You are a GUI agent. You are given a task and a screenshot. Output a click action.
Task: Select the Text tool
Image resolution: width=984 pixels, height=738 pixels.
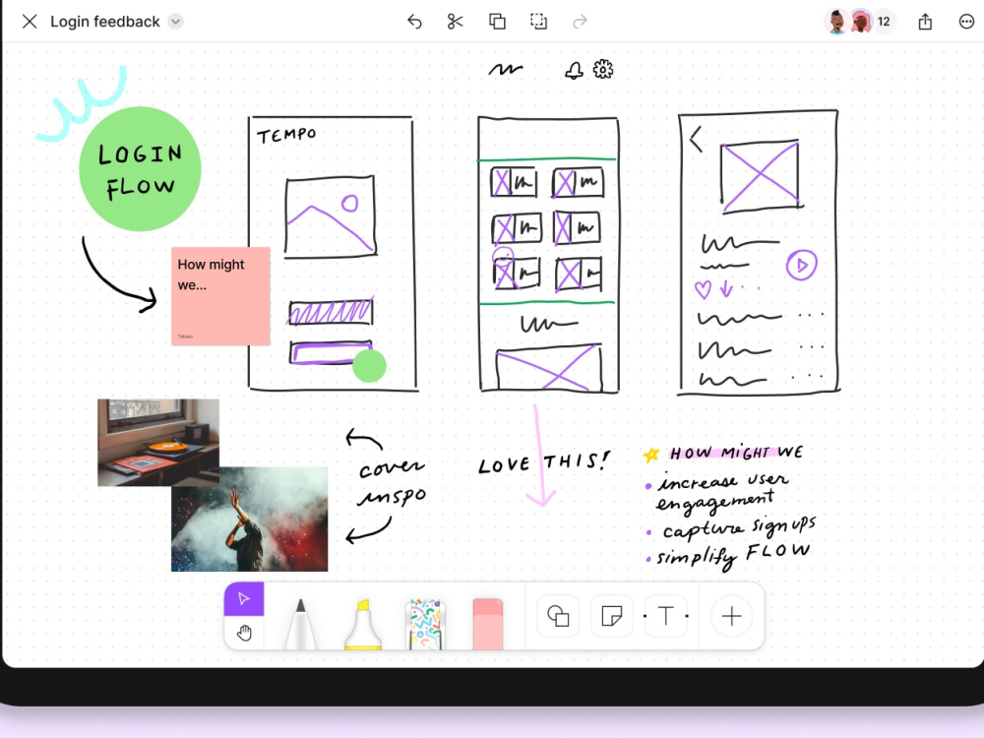[x=666, y=616]
